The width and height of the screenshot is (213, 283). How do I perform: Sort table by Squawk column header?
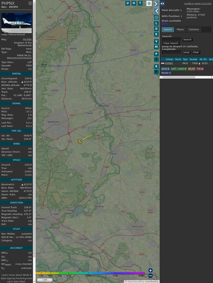(193, 59)
